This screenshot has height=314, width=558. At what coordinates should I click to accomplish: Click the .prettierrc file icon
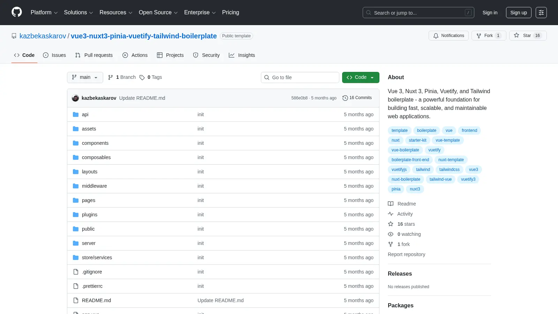(76, 286)
